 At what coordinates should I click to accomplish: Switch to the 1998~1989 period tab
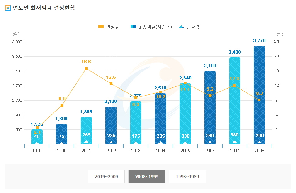pos(187,176)
